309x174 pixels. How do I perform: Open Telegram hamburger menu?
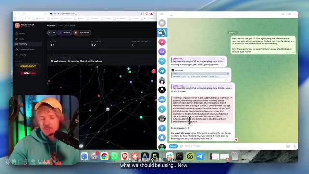click(x=162, y=14)
